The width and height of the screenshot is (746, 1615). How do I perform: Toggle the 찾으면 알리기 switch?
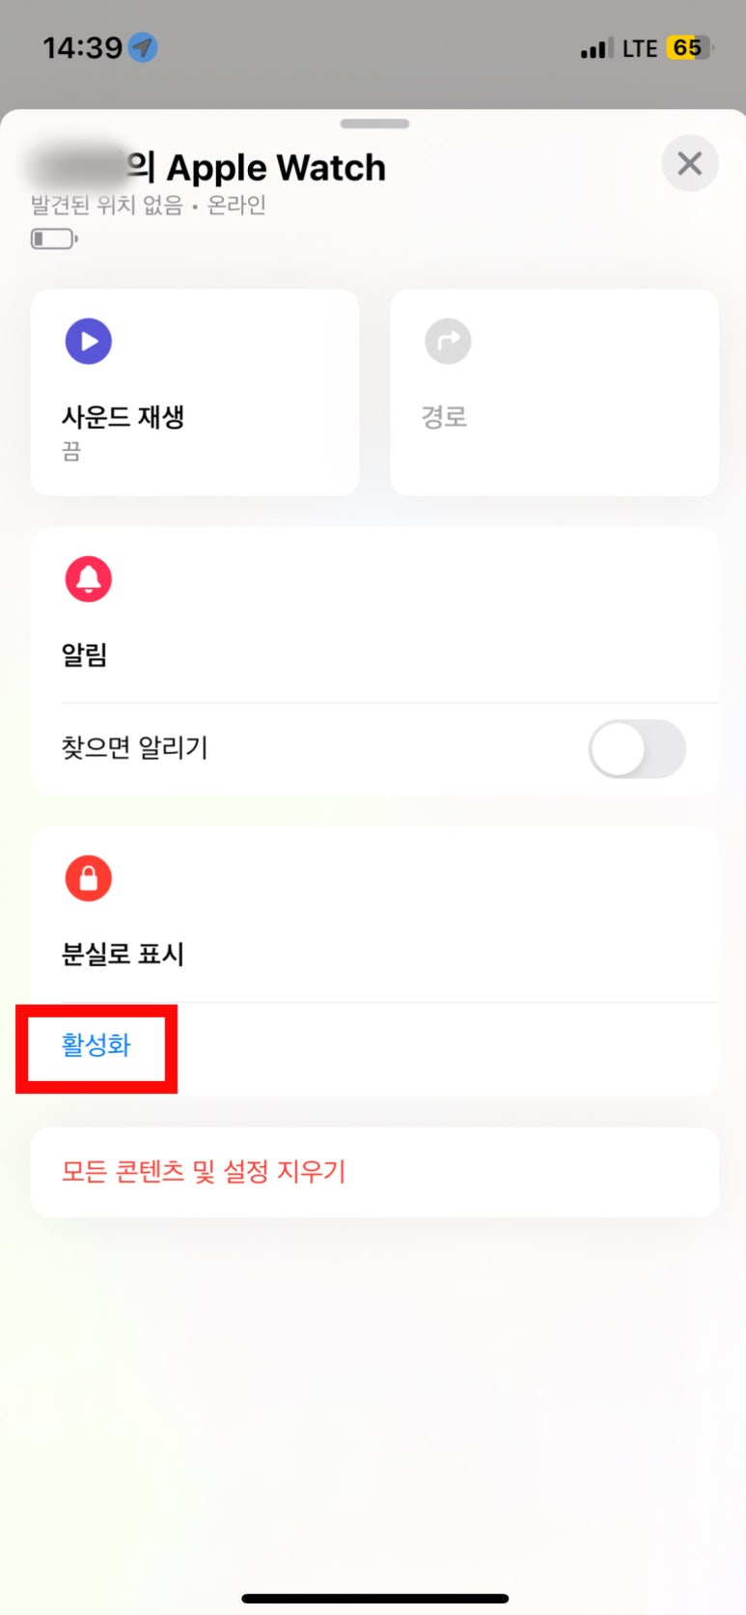coord(637,749)
